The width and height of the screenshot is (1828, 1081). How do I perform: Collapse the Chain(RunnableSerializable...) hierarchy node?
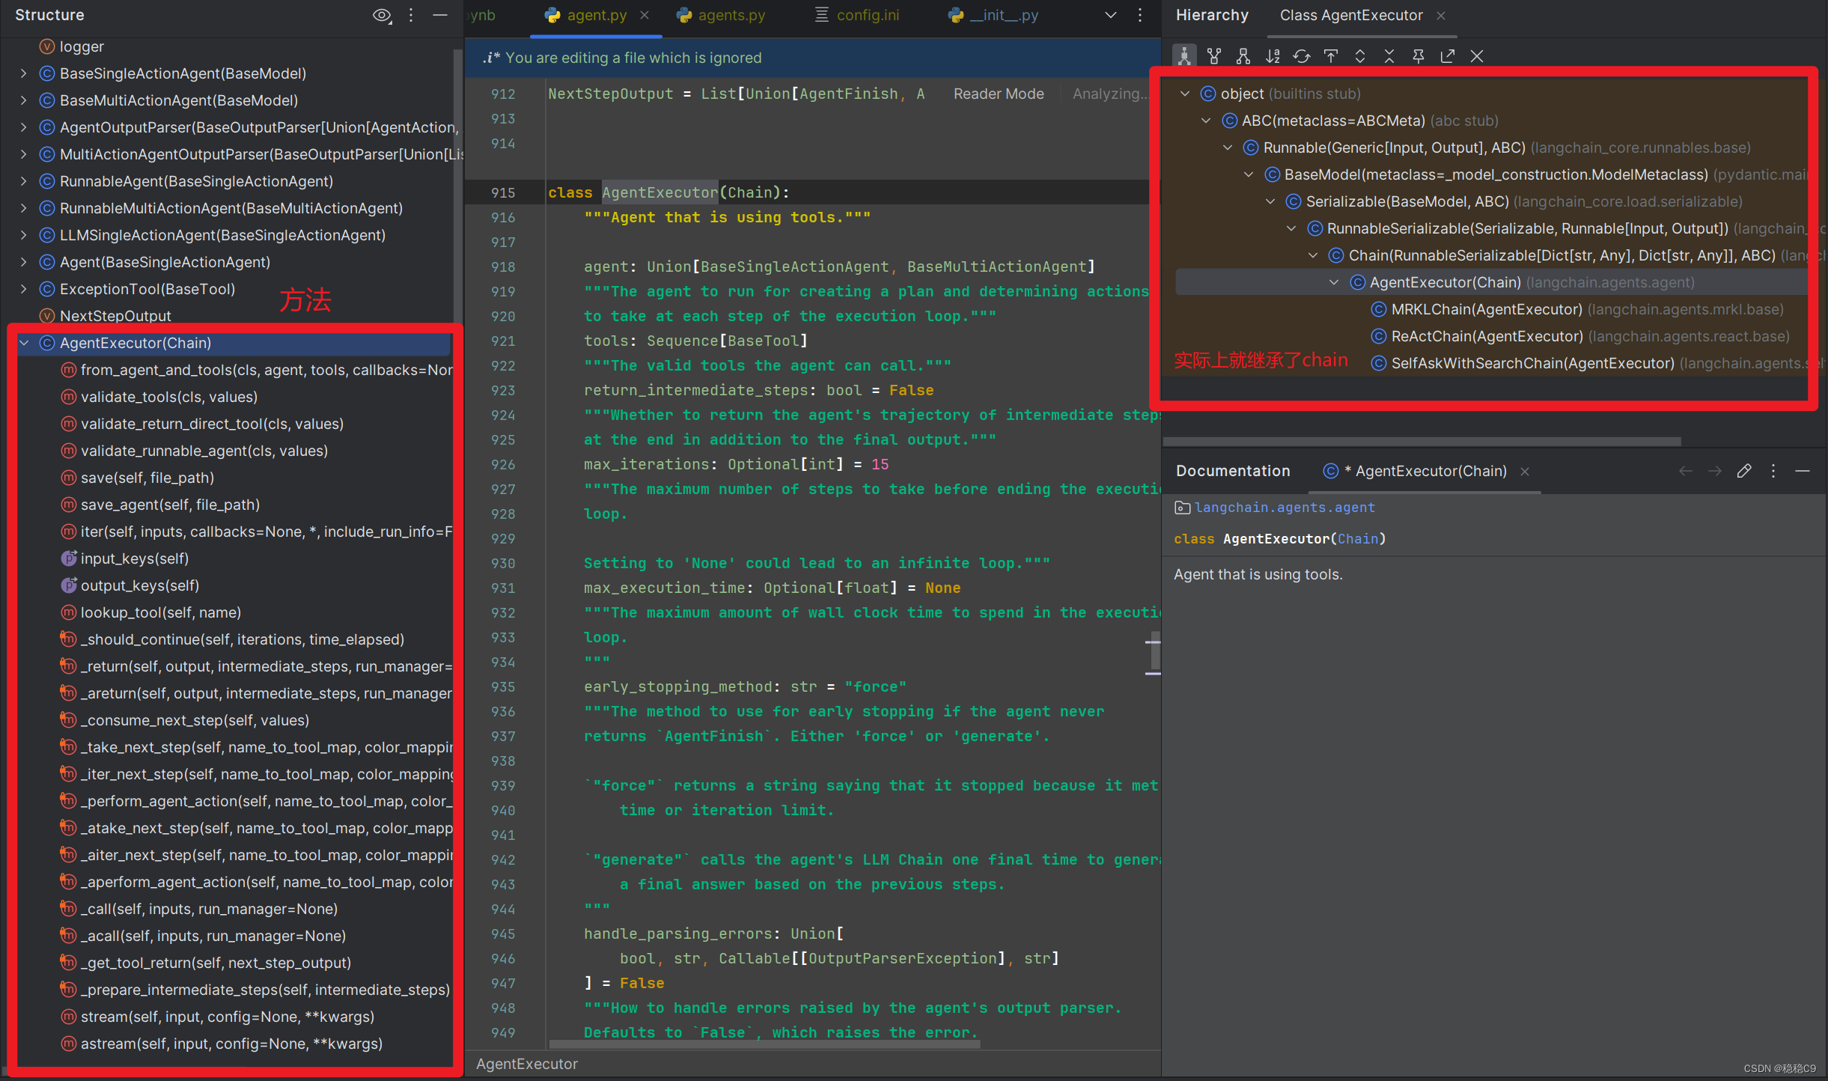[x=1313, y=255]
